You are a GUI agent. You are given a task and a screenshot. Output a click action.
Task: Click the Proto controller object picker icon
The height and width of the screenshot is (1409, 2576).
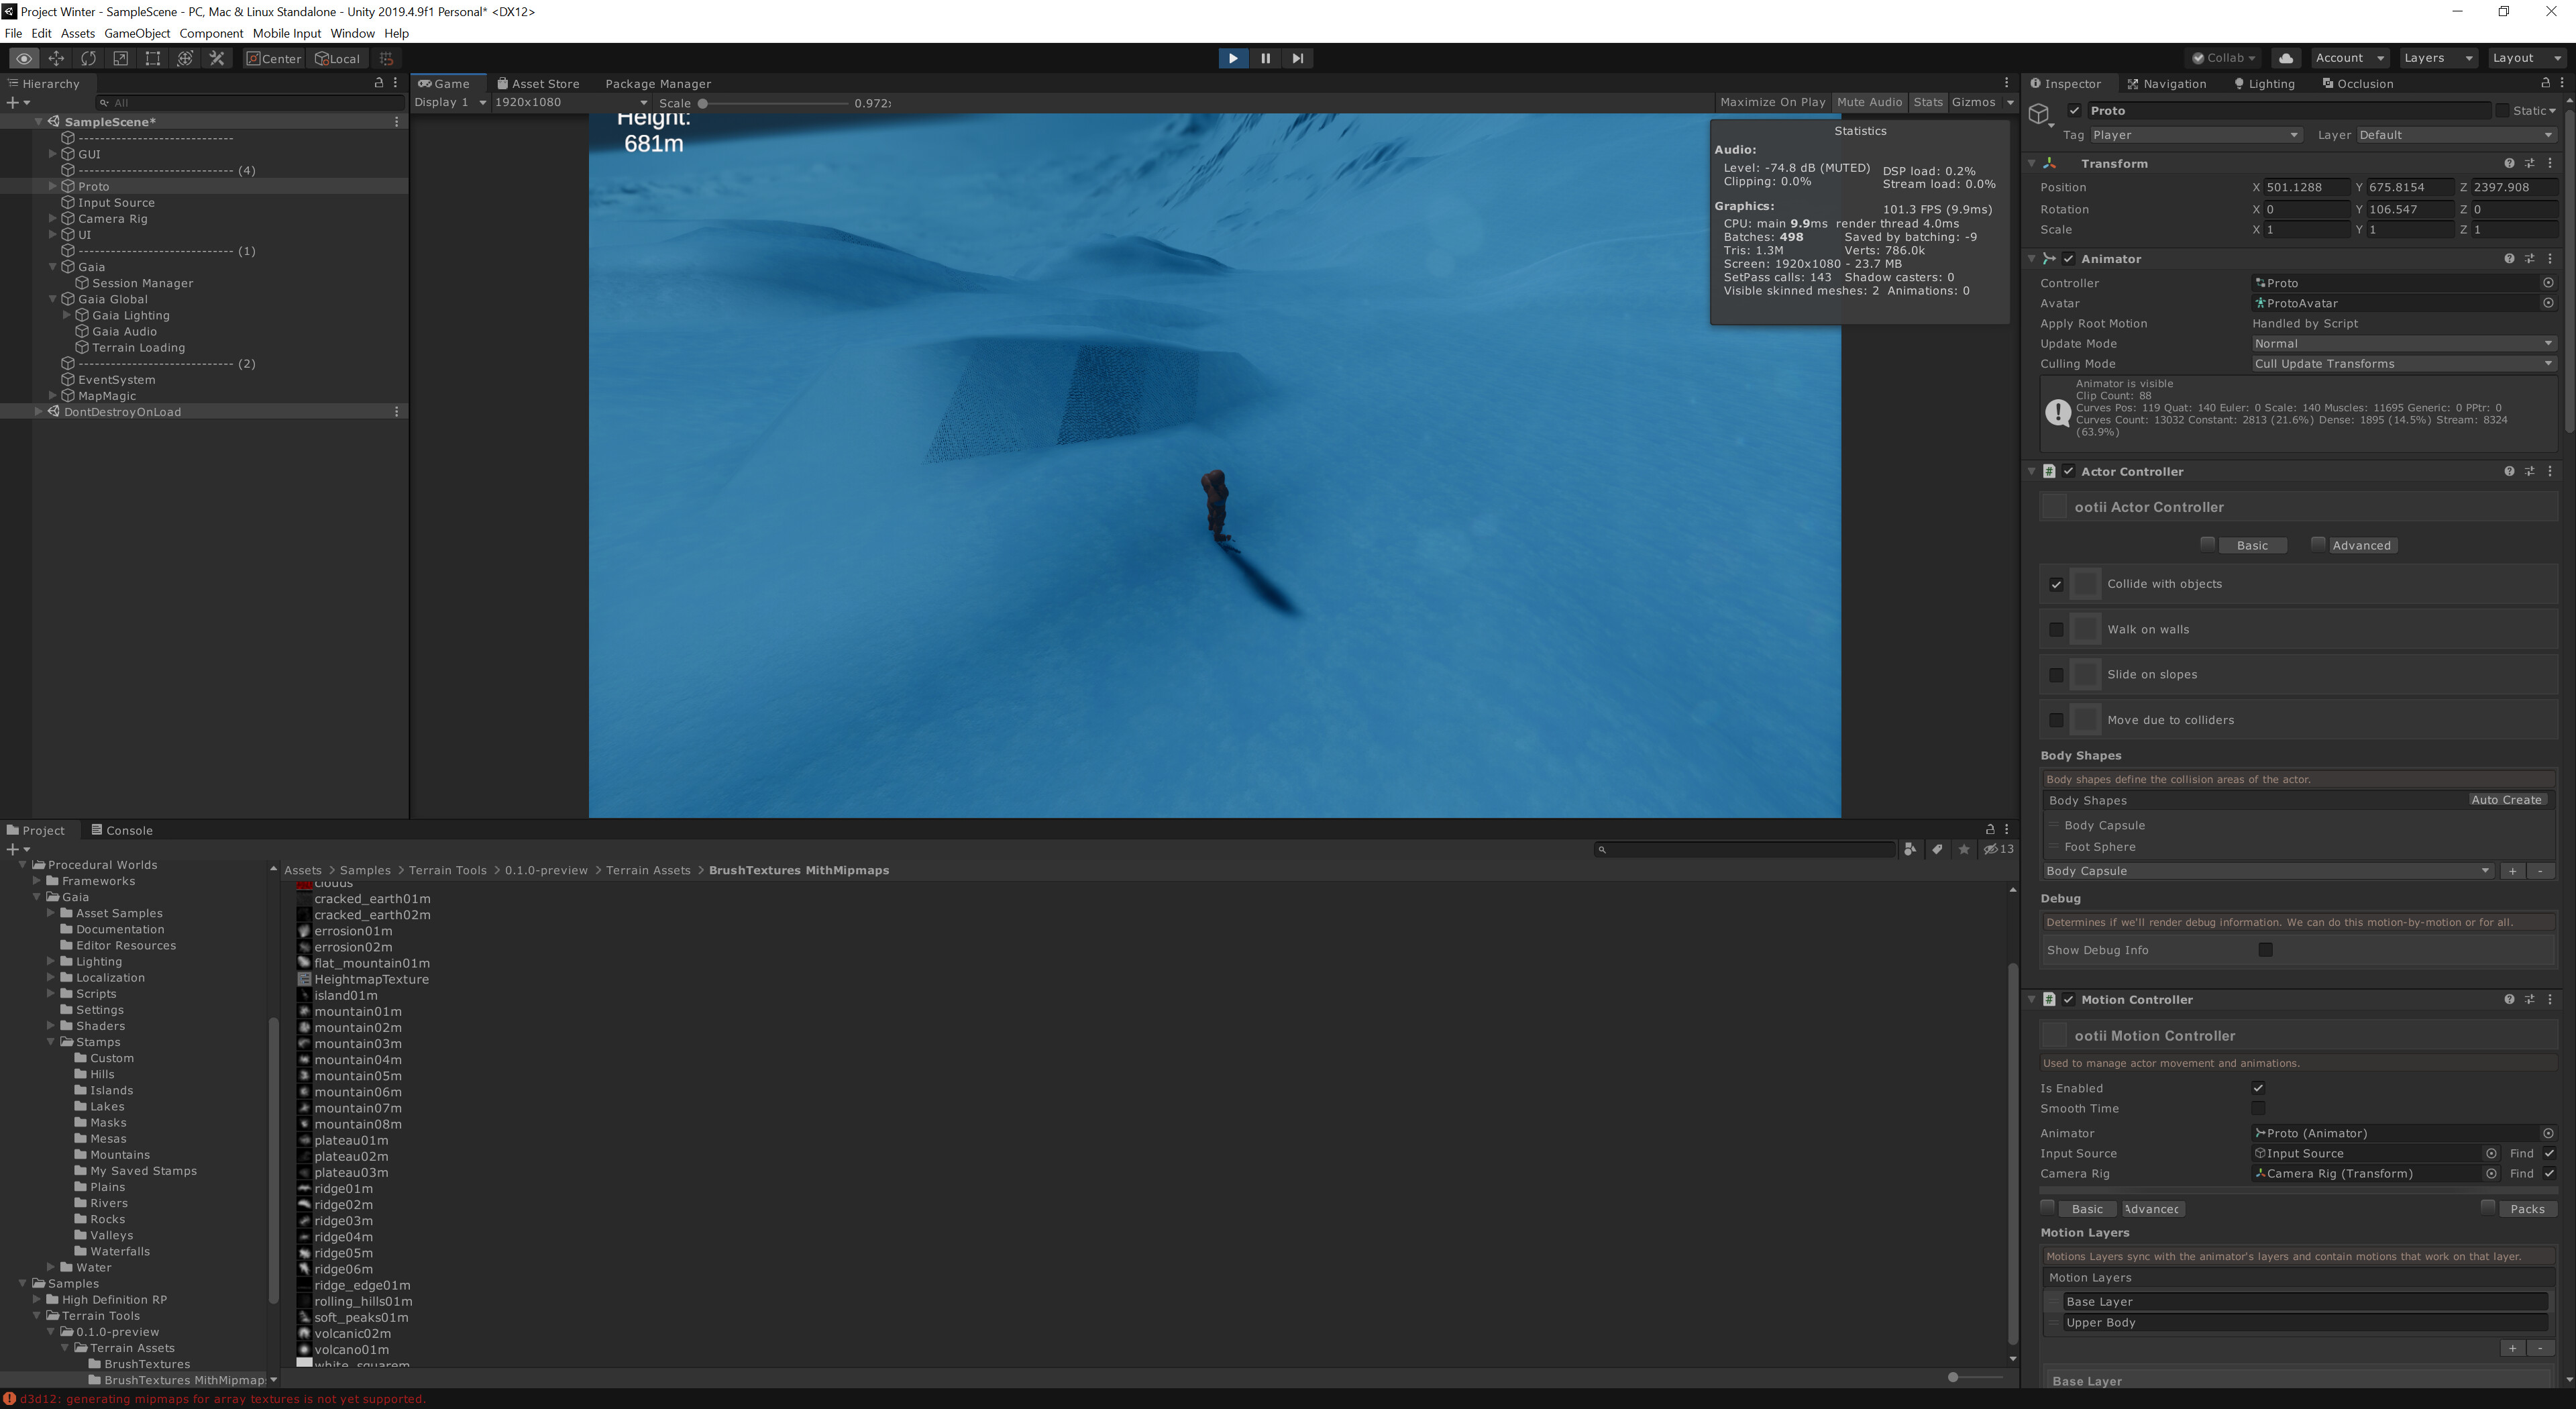[2548, 283]
